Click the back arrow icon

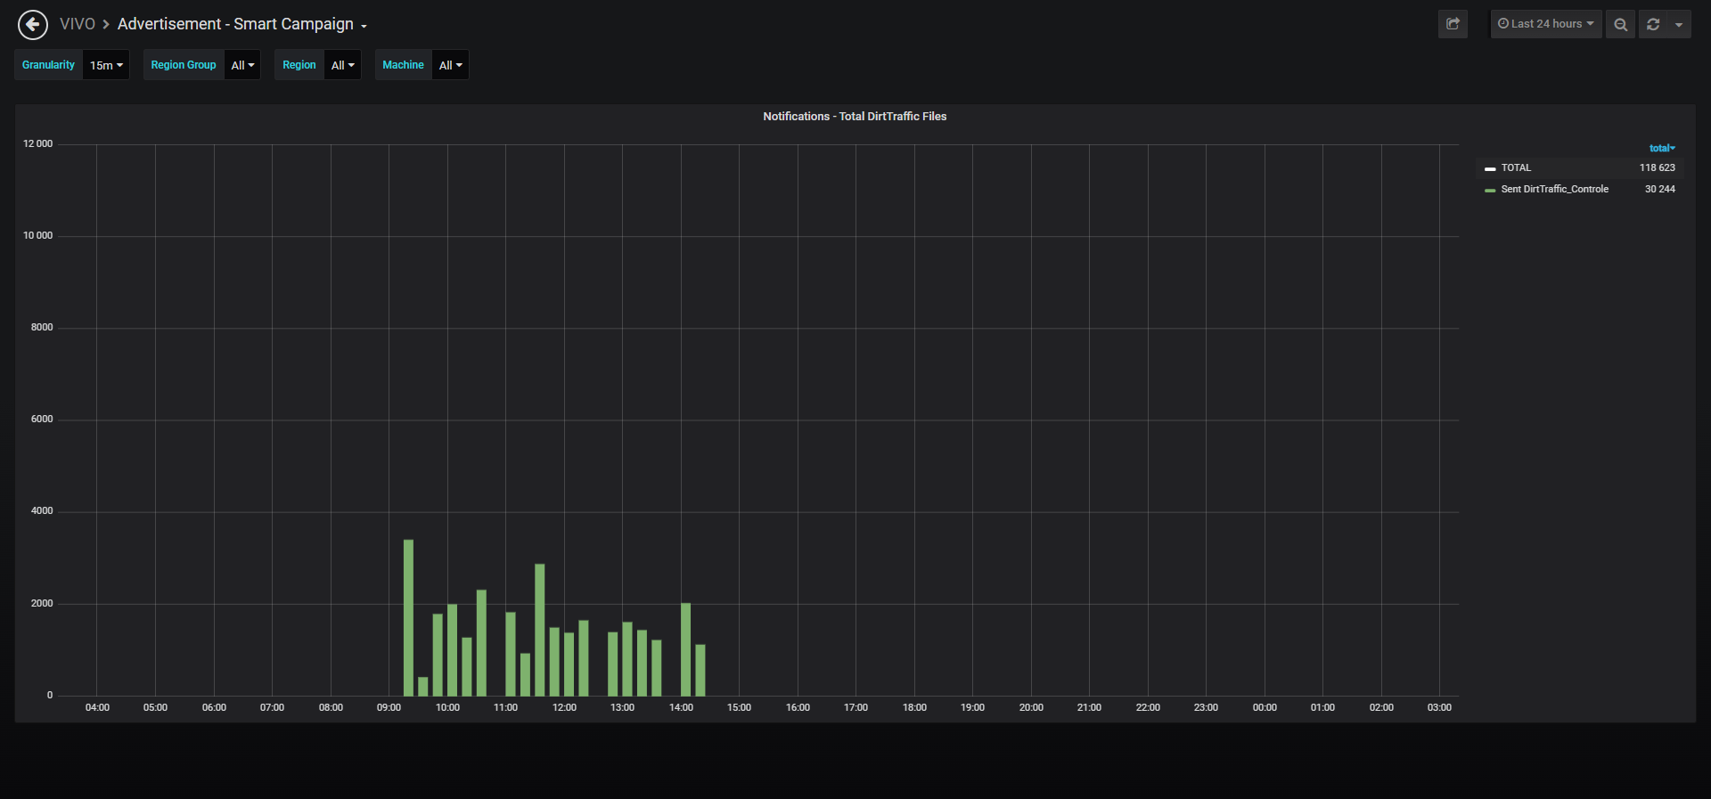[33, 24]
